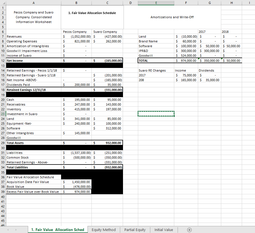Select column B header

tap(76, 3)
